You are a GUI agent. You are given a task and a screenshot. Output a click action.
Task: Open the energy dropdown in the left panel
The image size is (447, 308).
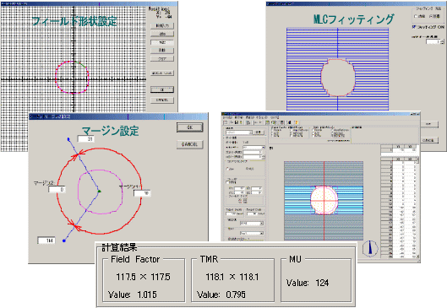(253, 148)
